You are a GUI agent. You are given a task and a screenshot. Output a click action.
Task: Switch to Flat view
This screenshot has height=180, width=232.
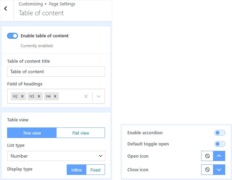click(81, 133)
